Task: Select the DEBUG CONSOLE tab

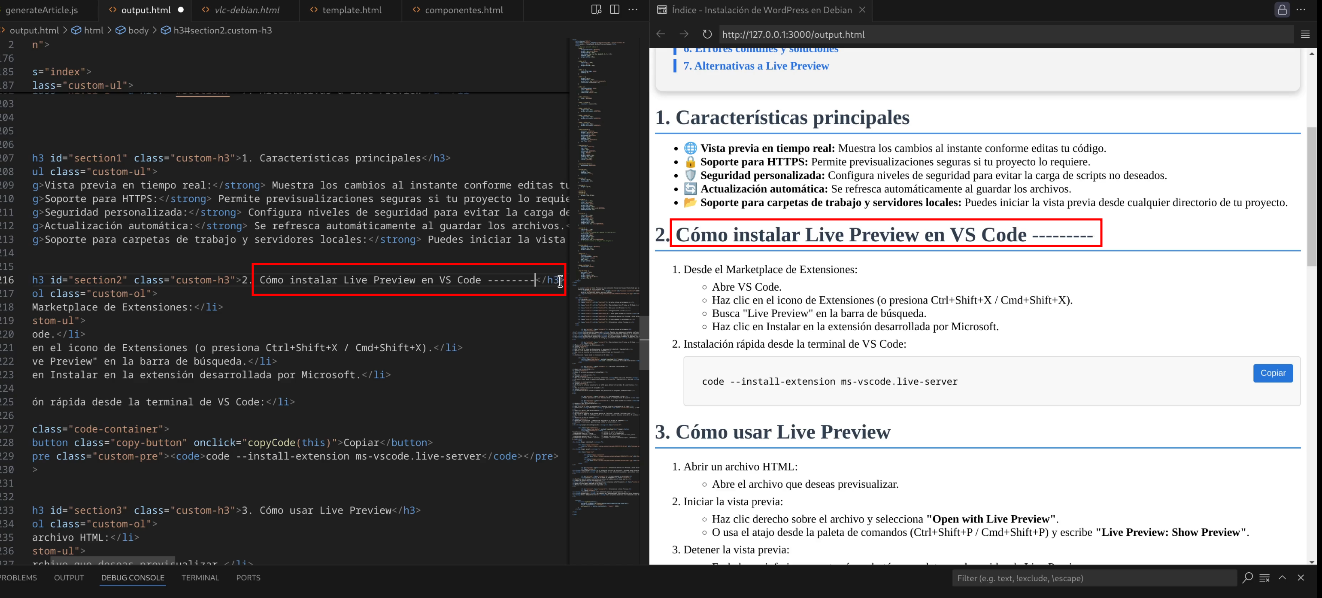Action: [x=132, y=577]
